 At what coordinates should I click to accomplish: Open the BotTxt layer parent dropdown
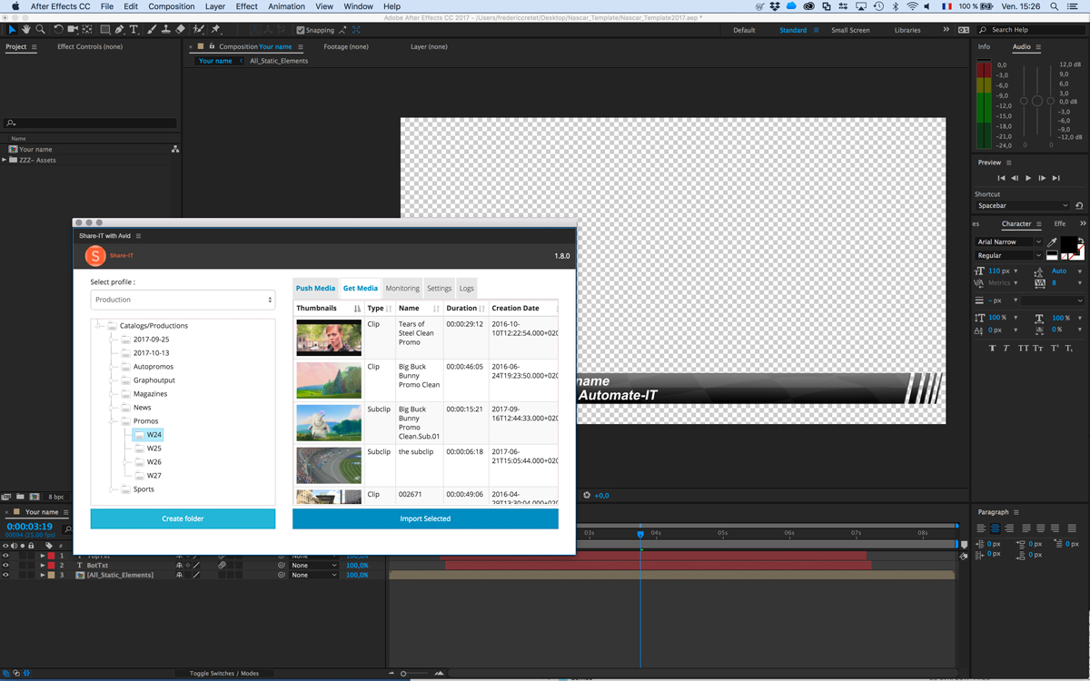[x=312, y=566]
